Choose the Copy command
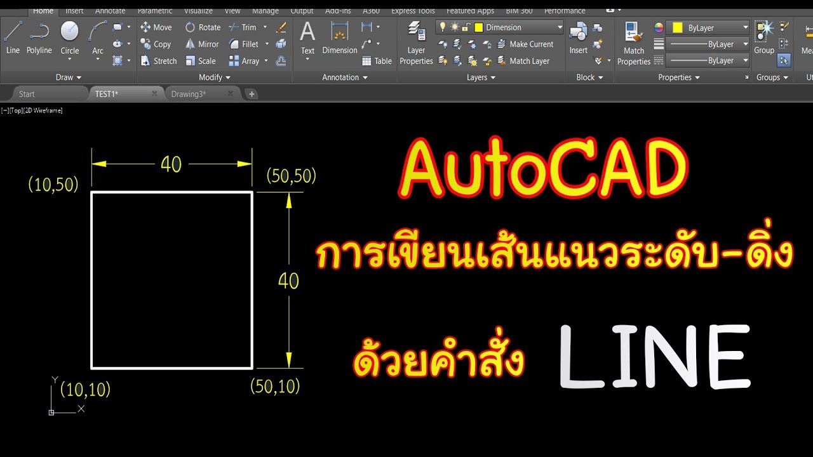Viewport: 813px width, 457px height. (156, 44)
